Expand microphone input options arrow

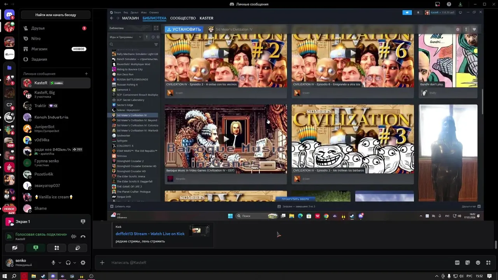60,262
